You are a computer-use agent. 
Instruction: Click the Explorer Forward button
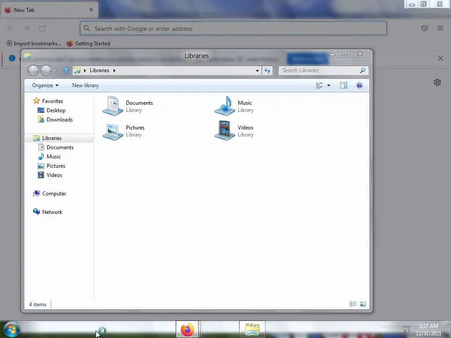point(46,70)
